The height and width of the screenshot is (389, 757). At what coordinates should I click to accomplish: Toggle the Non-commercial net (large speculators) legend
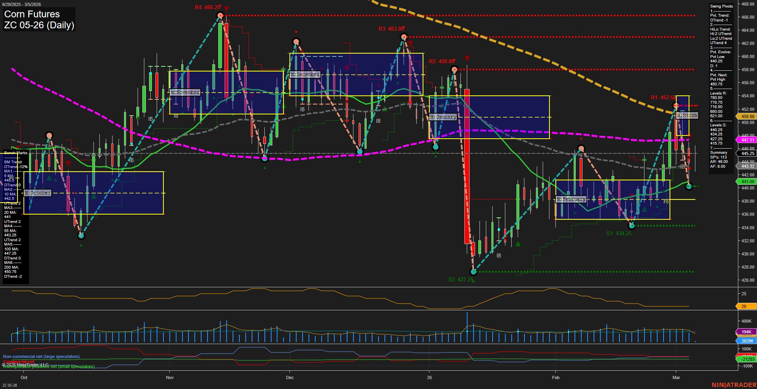41,356
